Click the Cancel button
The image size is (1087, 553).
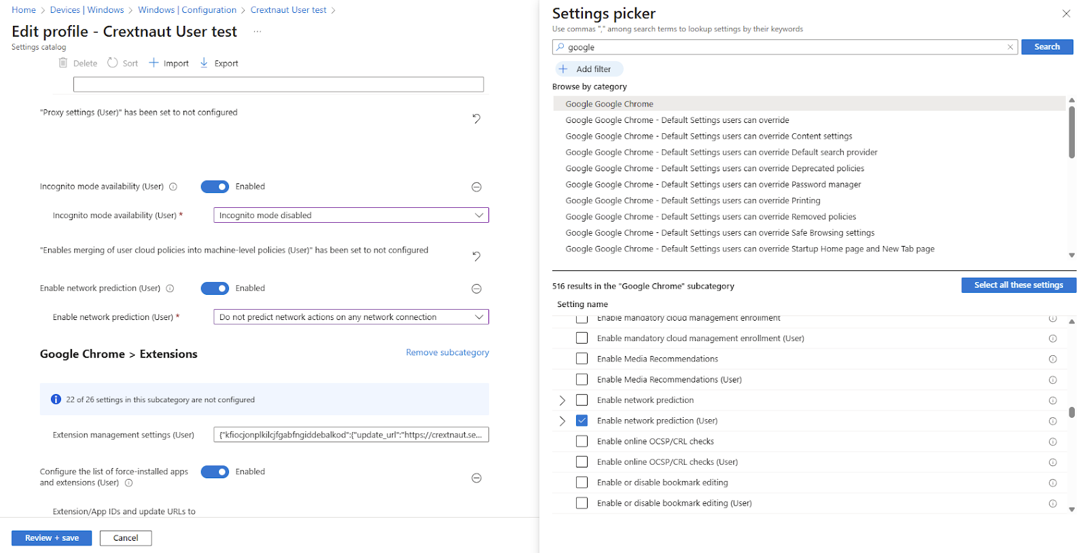pyautogui.click(x=126, y=538)
